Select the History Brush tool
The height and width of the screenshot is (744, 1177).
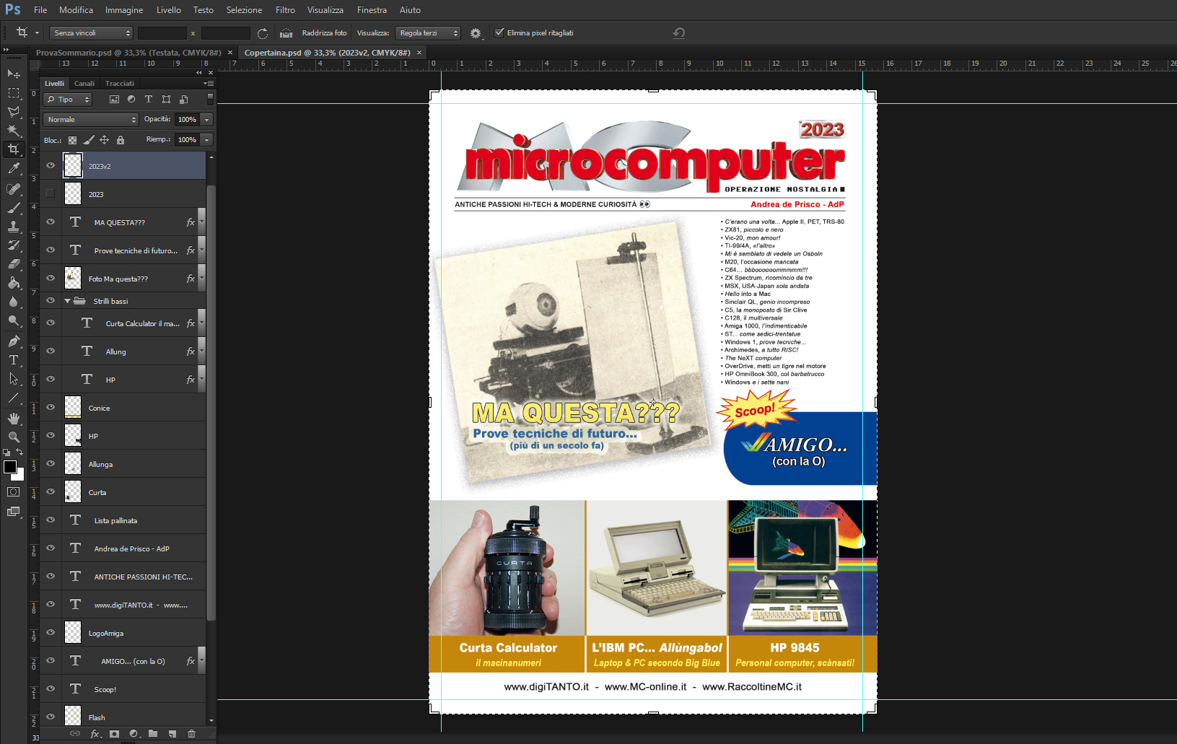coord(14,245)
